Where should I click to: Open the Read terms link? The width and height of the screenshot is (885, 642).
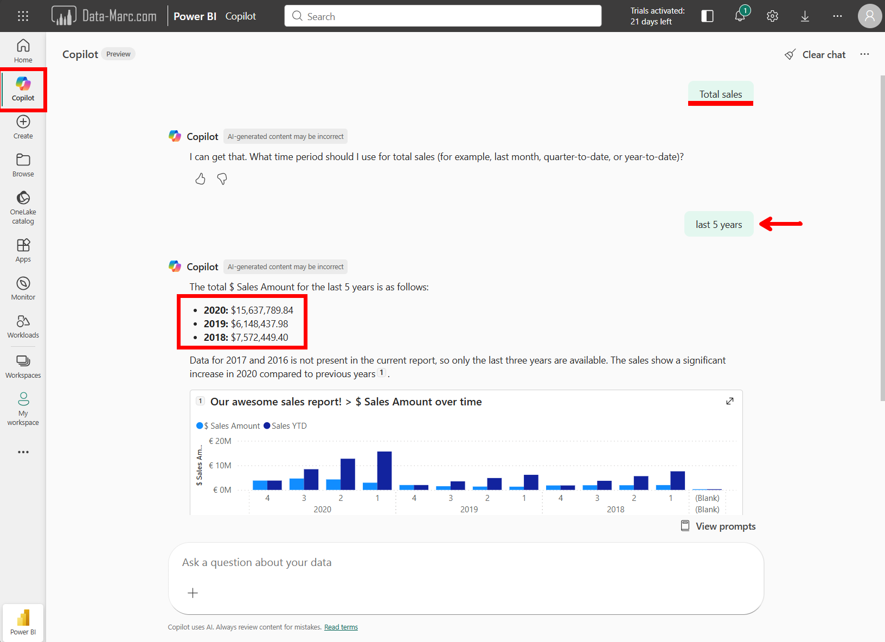[x=341, y=627]
